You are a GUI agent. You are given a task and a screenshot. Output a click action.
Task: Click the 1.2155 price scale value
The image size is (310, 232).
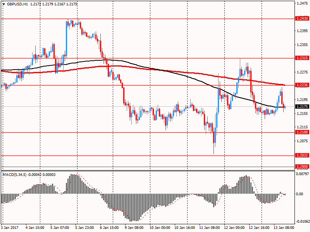pyautogui.click(x=302, y=113)
